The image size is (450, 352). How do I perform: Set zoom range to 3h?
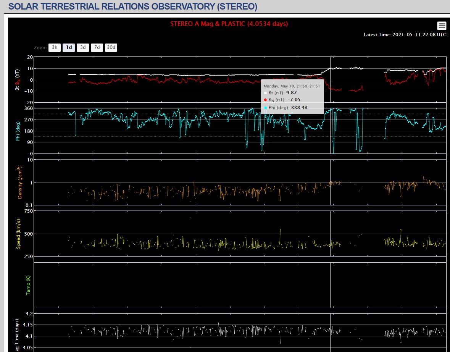point(55,47)
